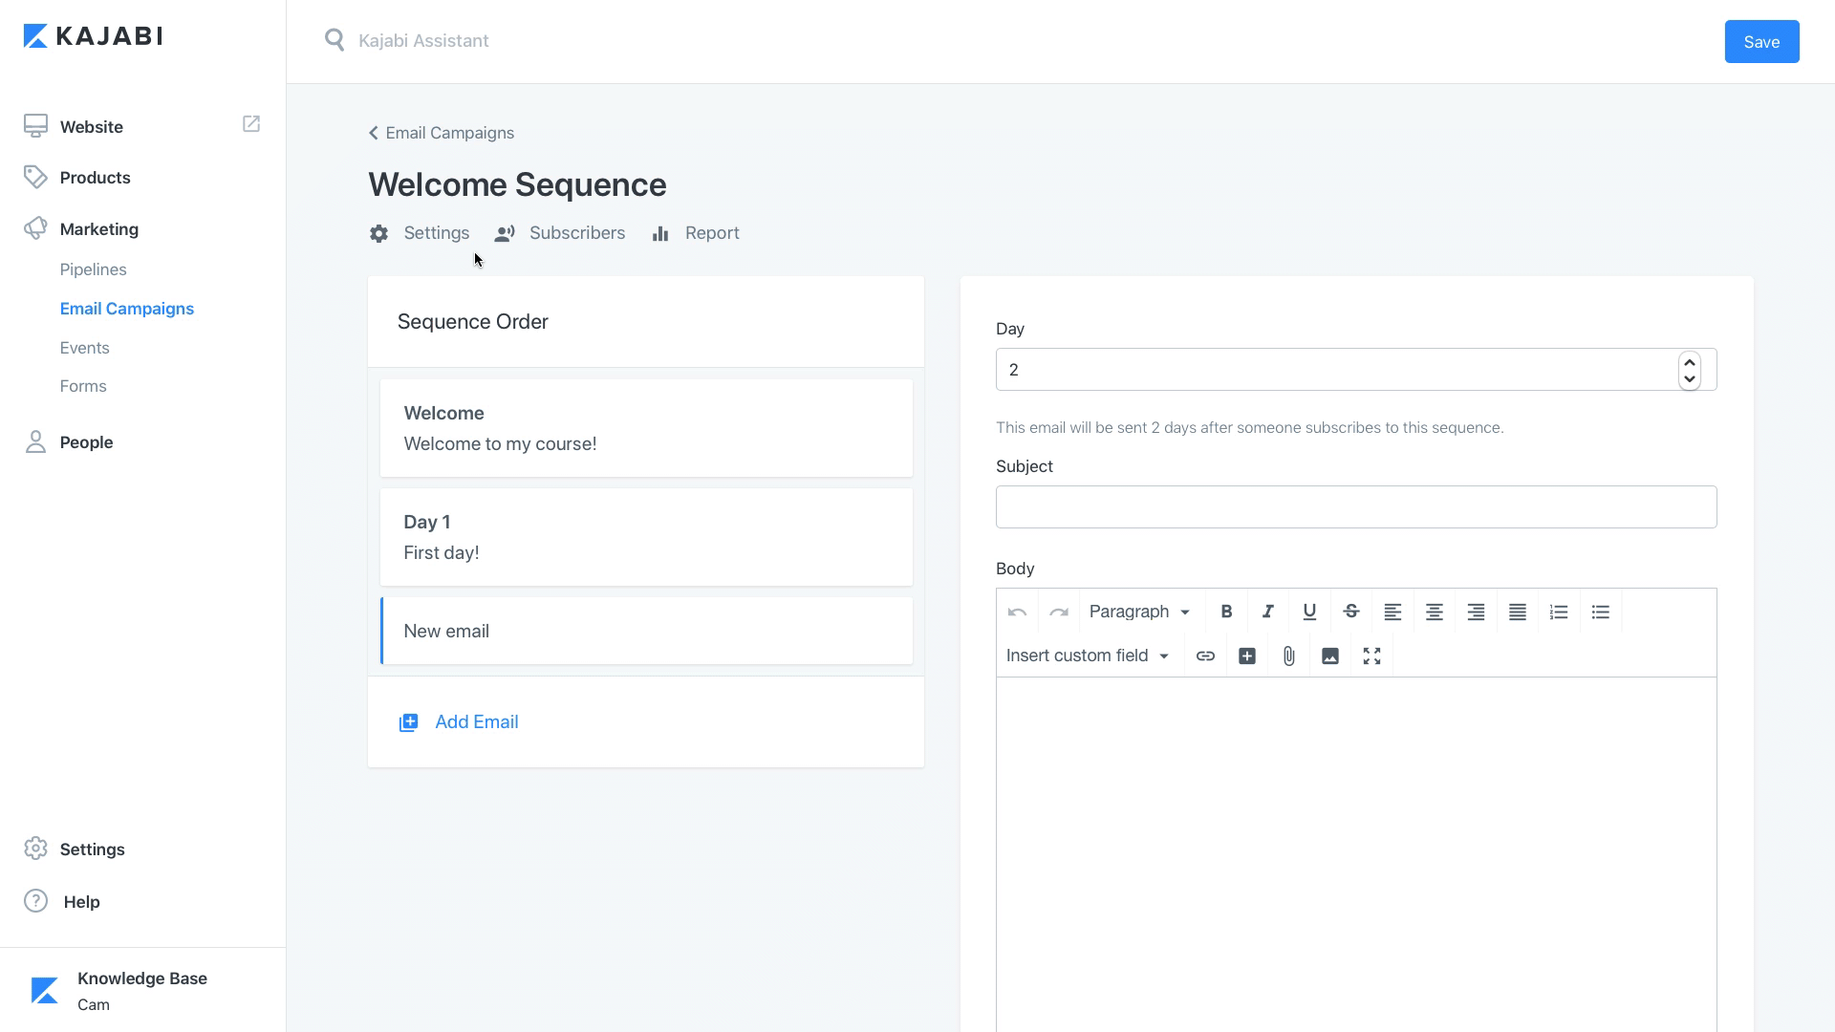The width and height of the screenshot is (1835, 1032).
Task: Add Email to the sequence
Action: coord(459,721)
